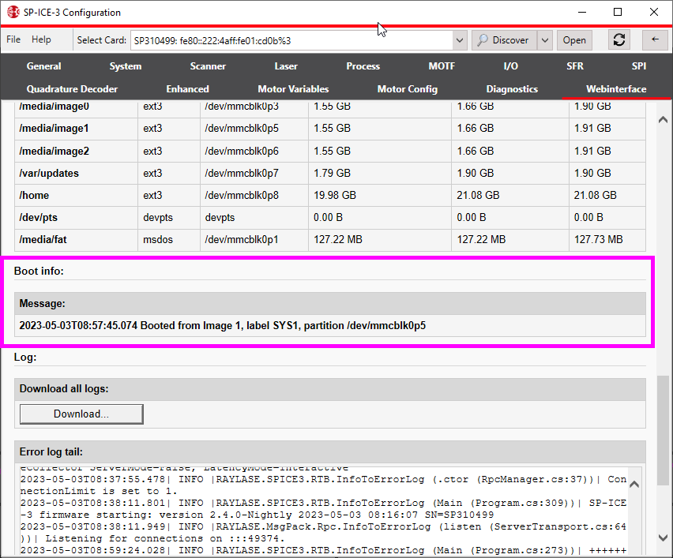
Task: Minimize the SP-ICE-3 Configuration window
Action: click(582, 12)
